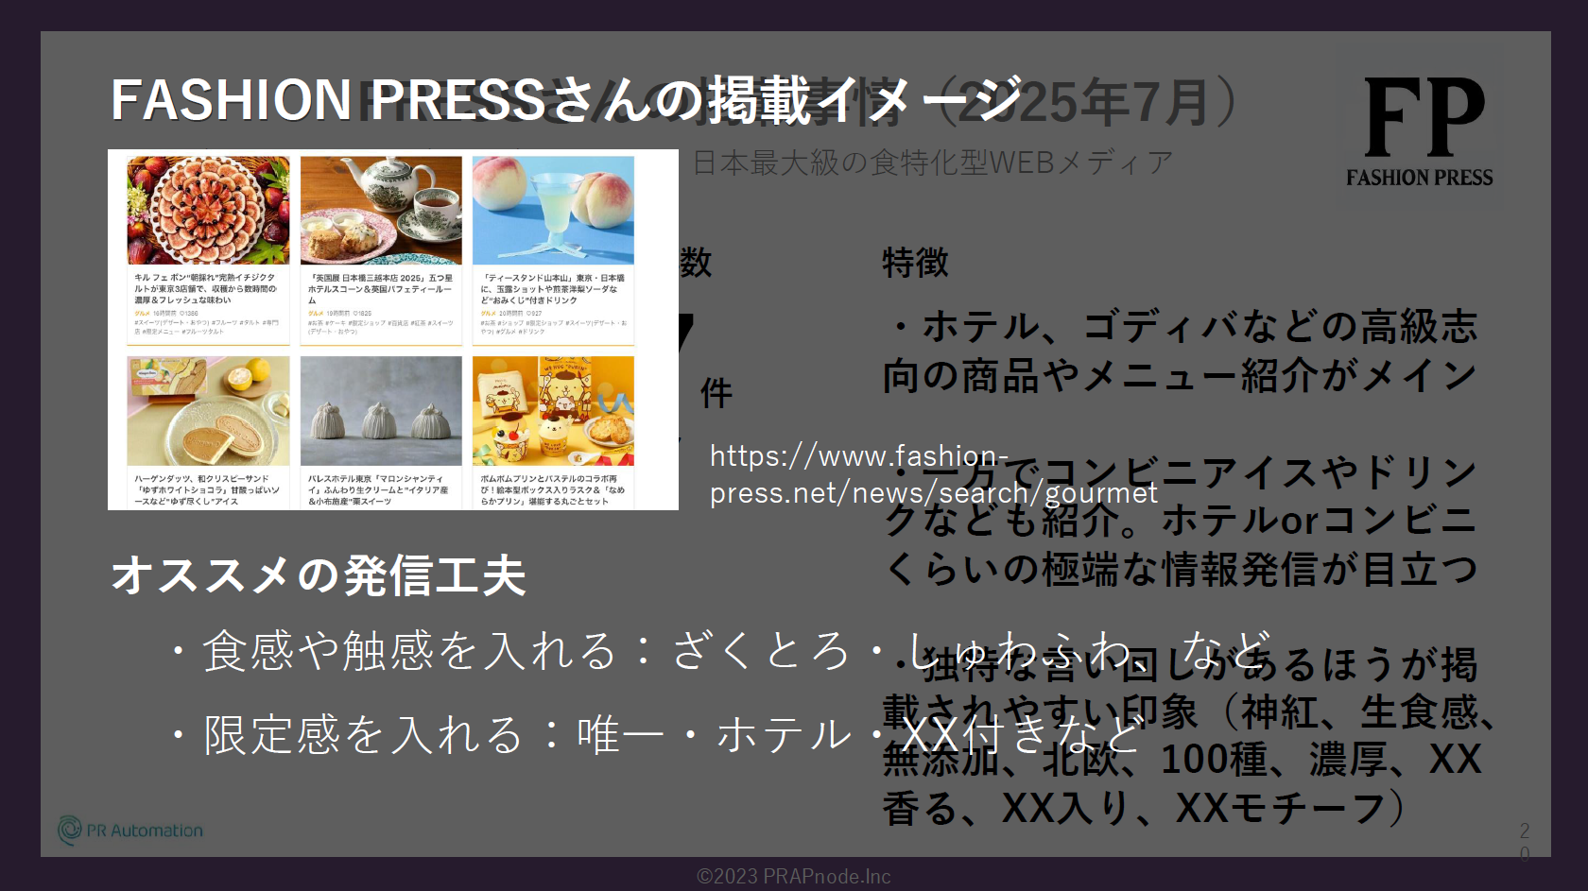Viewport: 1588px width, 891px height.
Task: Select the peach drink article photo
Action: (x=553, y=210)
